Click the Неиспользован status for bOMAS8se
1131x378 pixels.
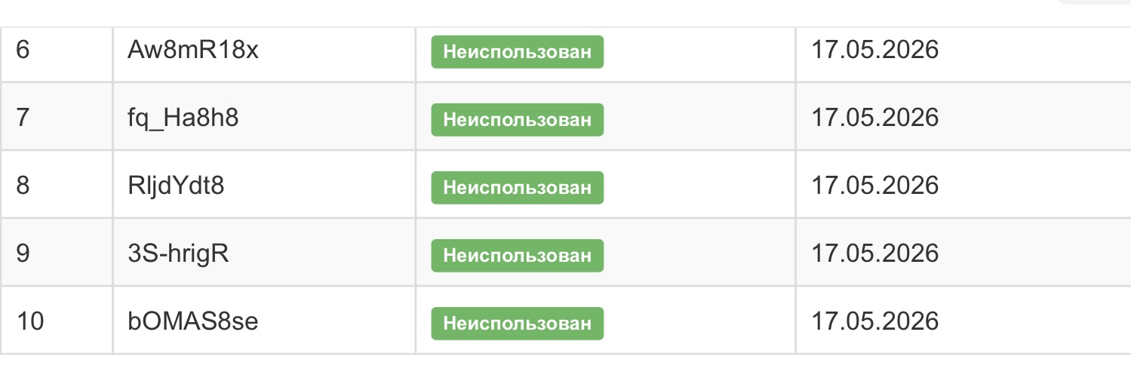[x=517, y=324]
